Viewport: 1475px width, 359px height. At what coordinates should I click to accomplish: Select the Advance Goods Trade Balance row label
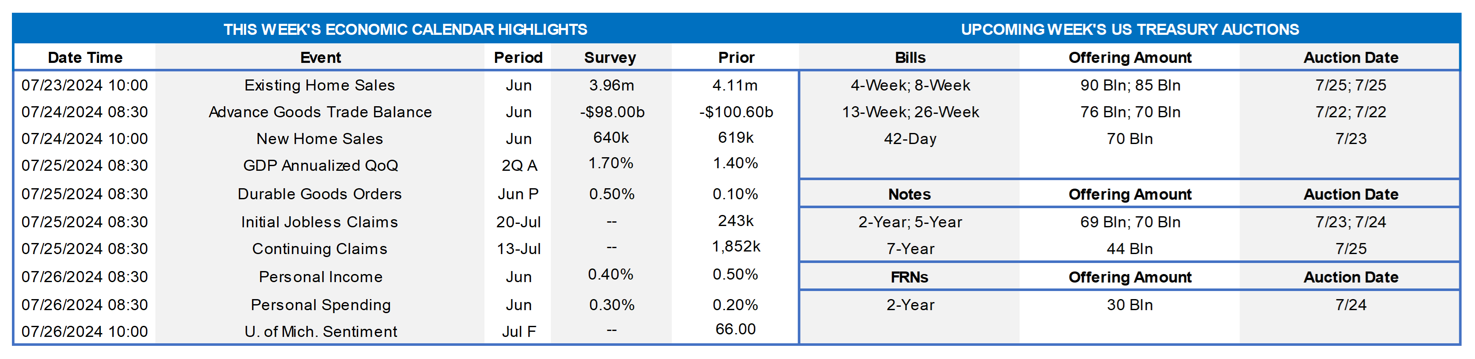point(320,112)
